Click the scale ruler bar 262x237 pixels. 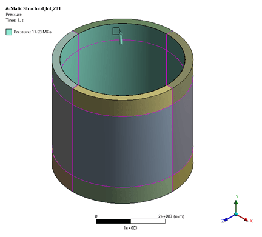[x=130, y=221]
